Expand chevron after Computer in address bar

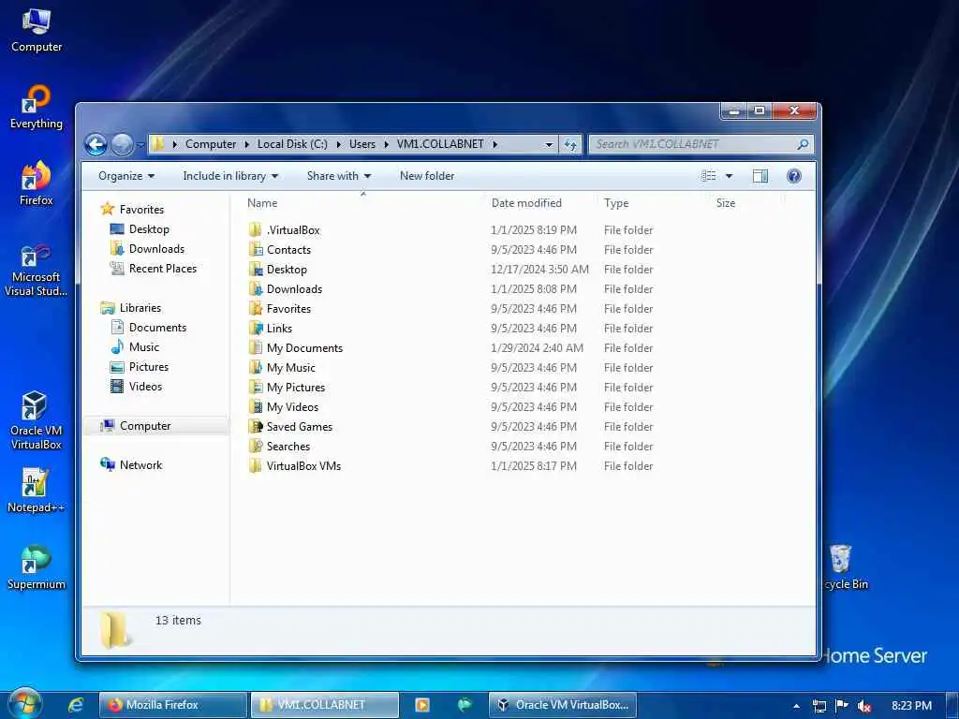coord(247,144)
